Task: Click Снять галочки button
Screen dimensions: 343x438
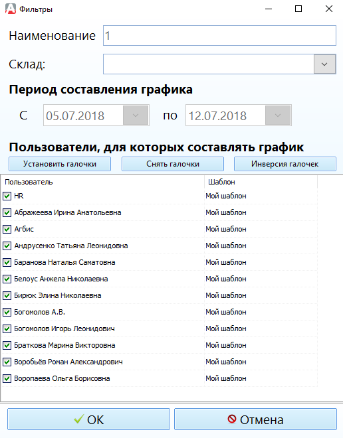Action: click(x=173, y=164)
